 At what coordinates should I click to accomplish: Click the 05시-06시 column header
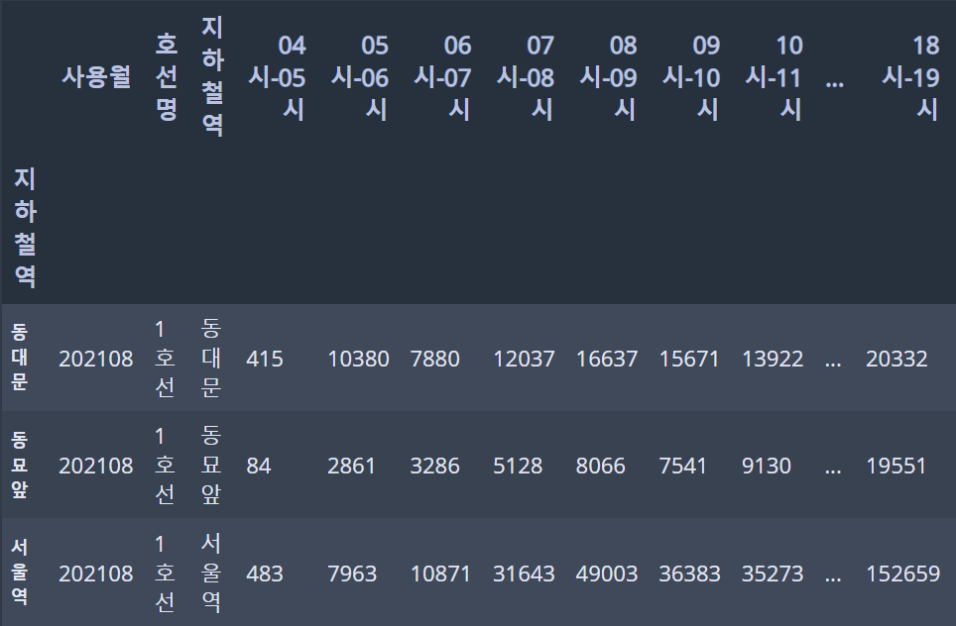tap(360, 77)
